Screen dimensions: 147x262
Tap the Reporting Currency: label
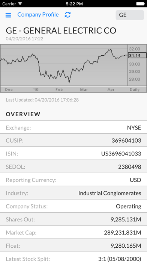31,180
